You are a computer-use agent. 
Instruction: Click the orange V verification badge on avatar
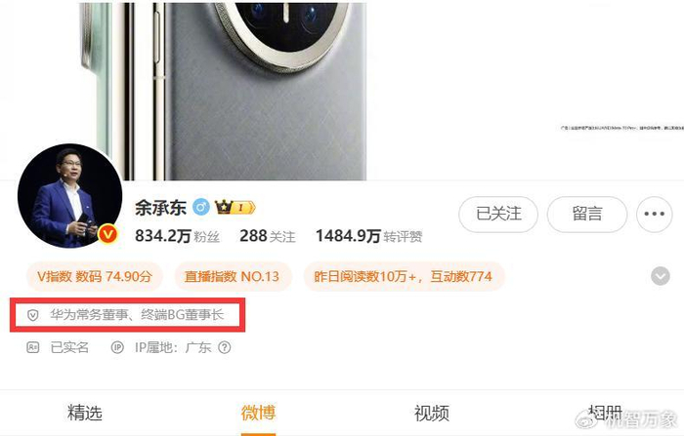(107, 235)
